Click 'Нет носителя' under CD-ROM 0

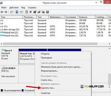point(8,76)
